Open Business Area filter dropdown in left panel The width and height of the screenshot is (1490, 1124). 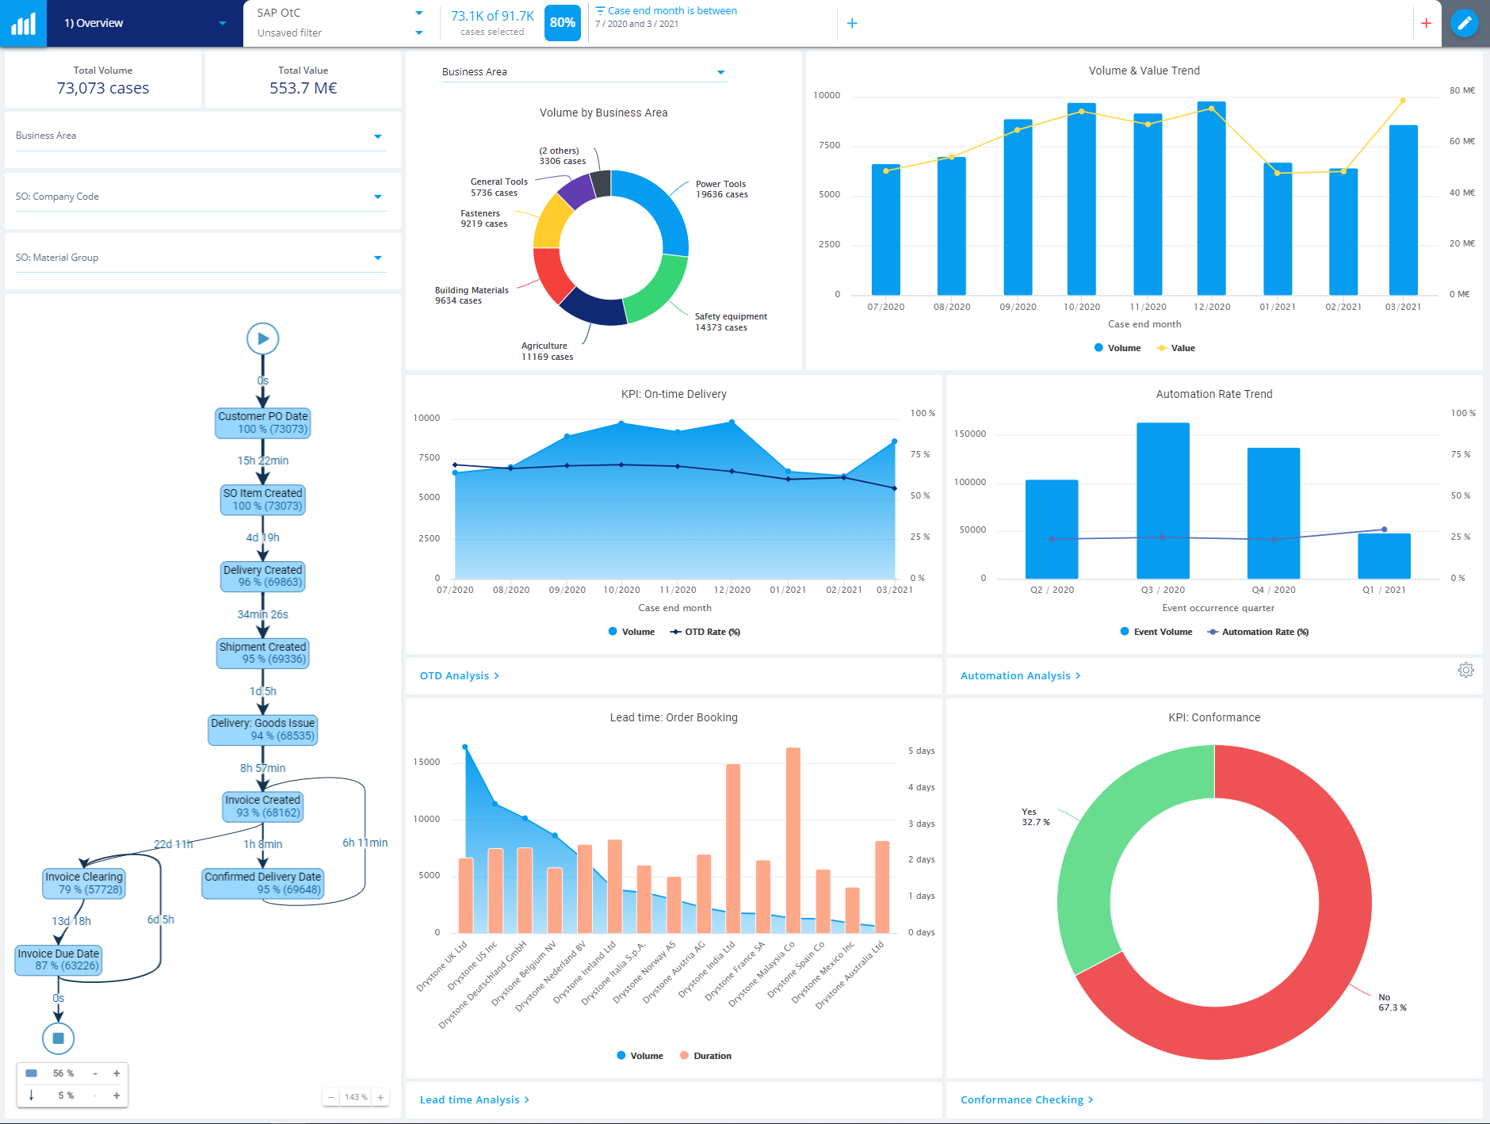201,136
